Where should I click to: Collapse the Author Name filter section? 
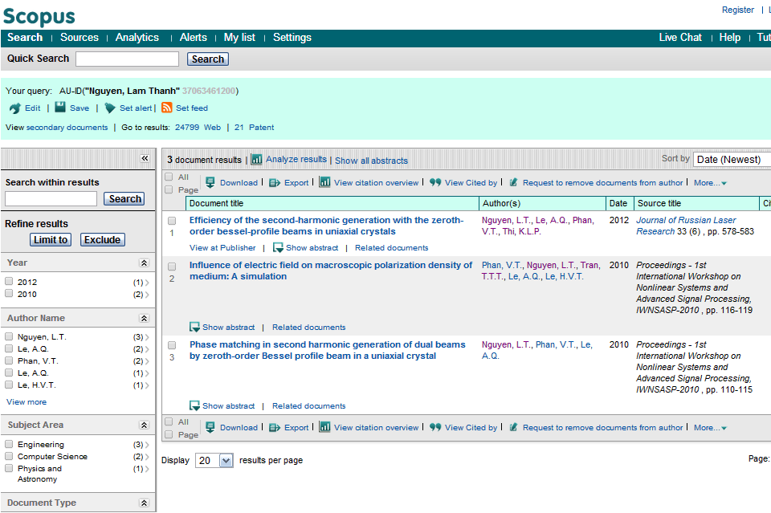(x=144, y=319)
